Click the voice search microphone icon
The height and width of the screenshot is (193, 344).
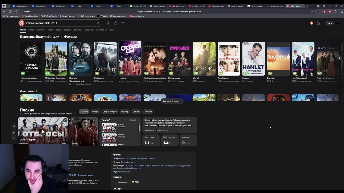(x=108, y=23)
